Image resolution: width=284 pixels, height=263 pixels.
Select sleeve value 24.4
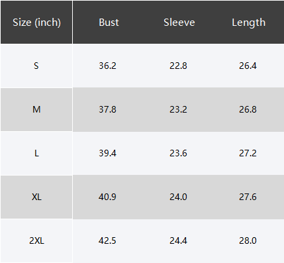tap(178, 240)
